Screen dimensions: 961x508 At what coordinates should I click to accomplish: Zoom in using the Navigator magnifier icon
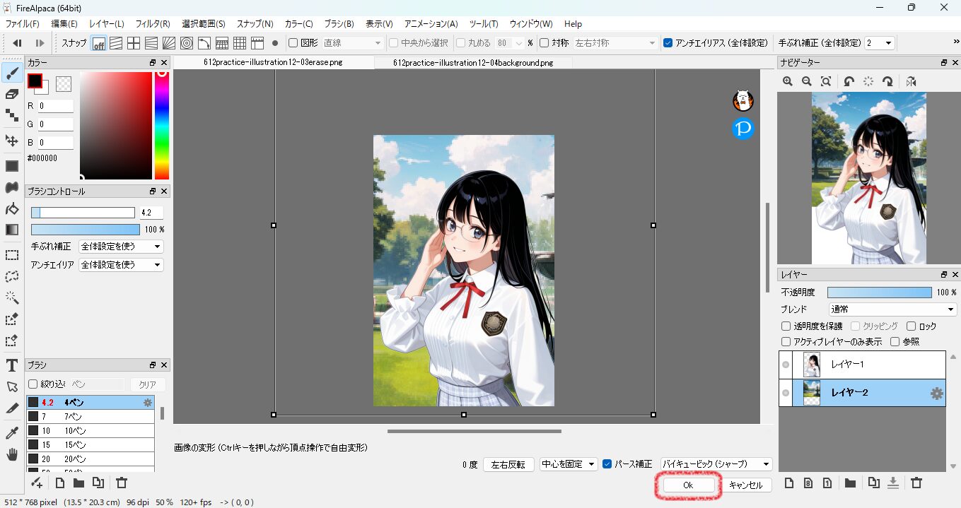[x=787, y=82]
